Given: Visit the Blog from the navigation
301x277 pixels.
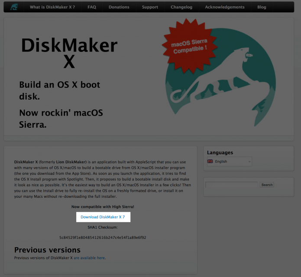Looking at the screenshot, I should pyautogui.click(x=262, y=7).
